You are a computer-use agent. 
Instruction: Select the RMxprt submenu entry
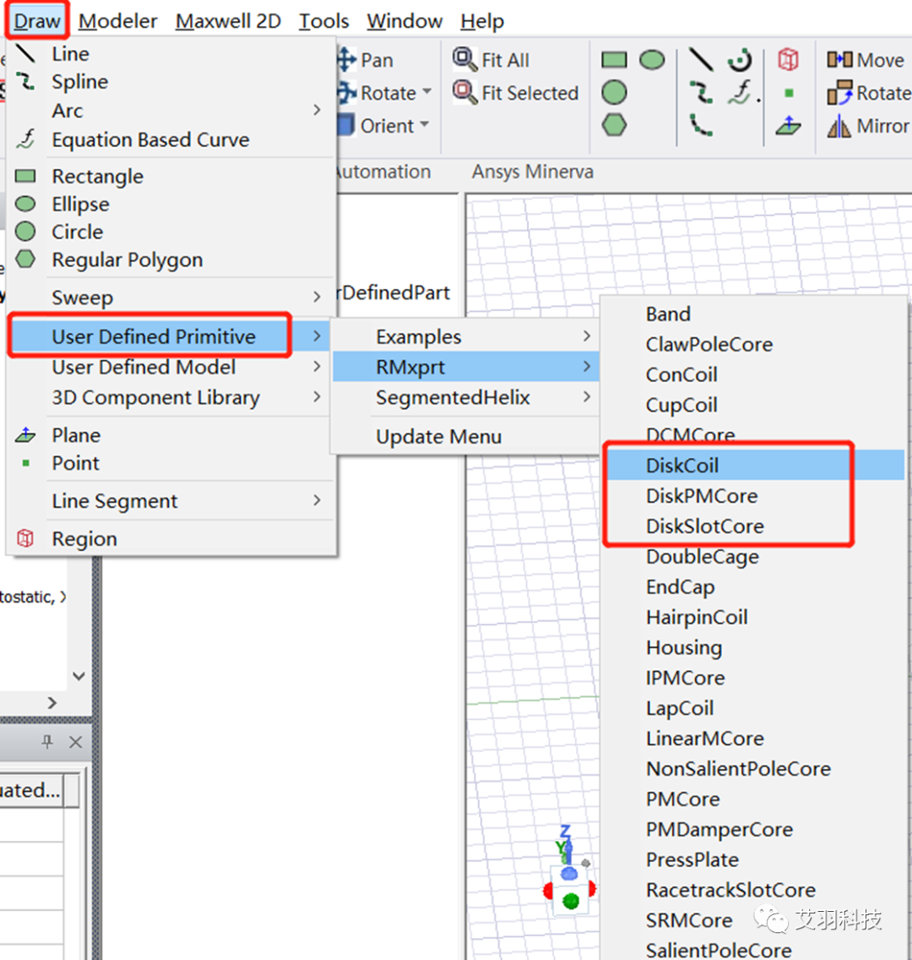(465, 367)
